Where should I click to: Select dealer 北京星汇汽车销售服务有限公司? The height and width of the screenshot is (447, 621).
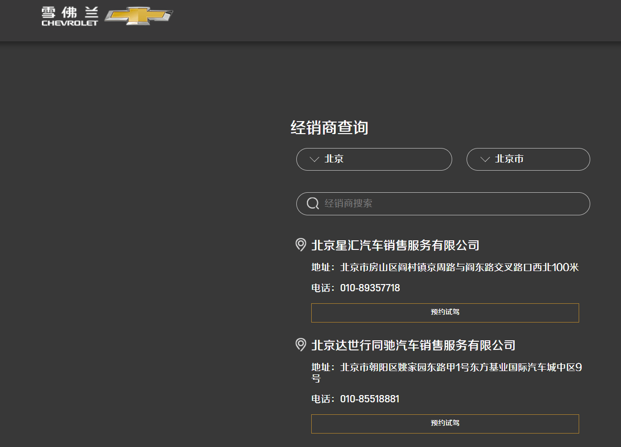pyautogui.click(x=395, y=246)
